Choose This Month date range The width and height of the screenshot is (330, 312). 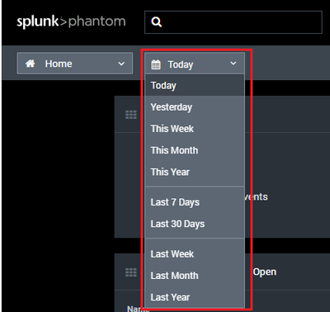tap(195, 150)
